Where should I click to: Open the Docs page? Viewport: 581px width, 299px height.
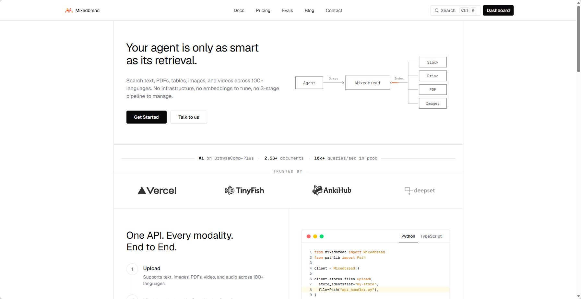pos(239,10)
